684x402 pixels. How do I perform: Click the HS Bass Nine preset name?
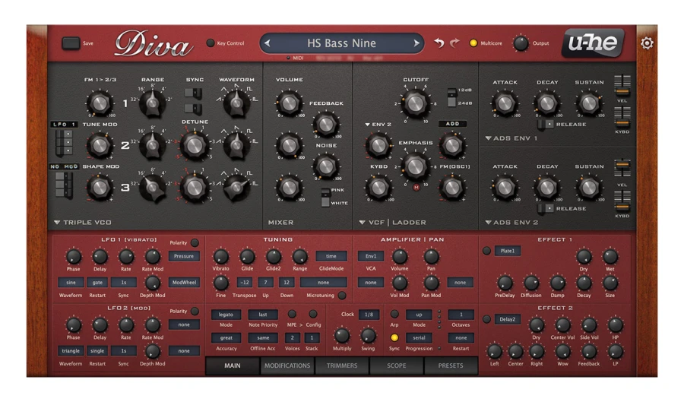click(341, 43)
